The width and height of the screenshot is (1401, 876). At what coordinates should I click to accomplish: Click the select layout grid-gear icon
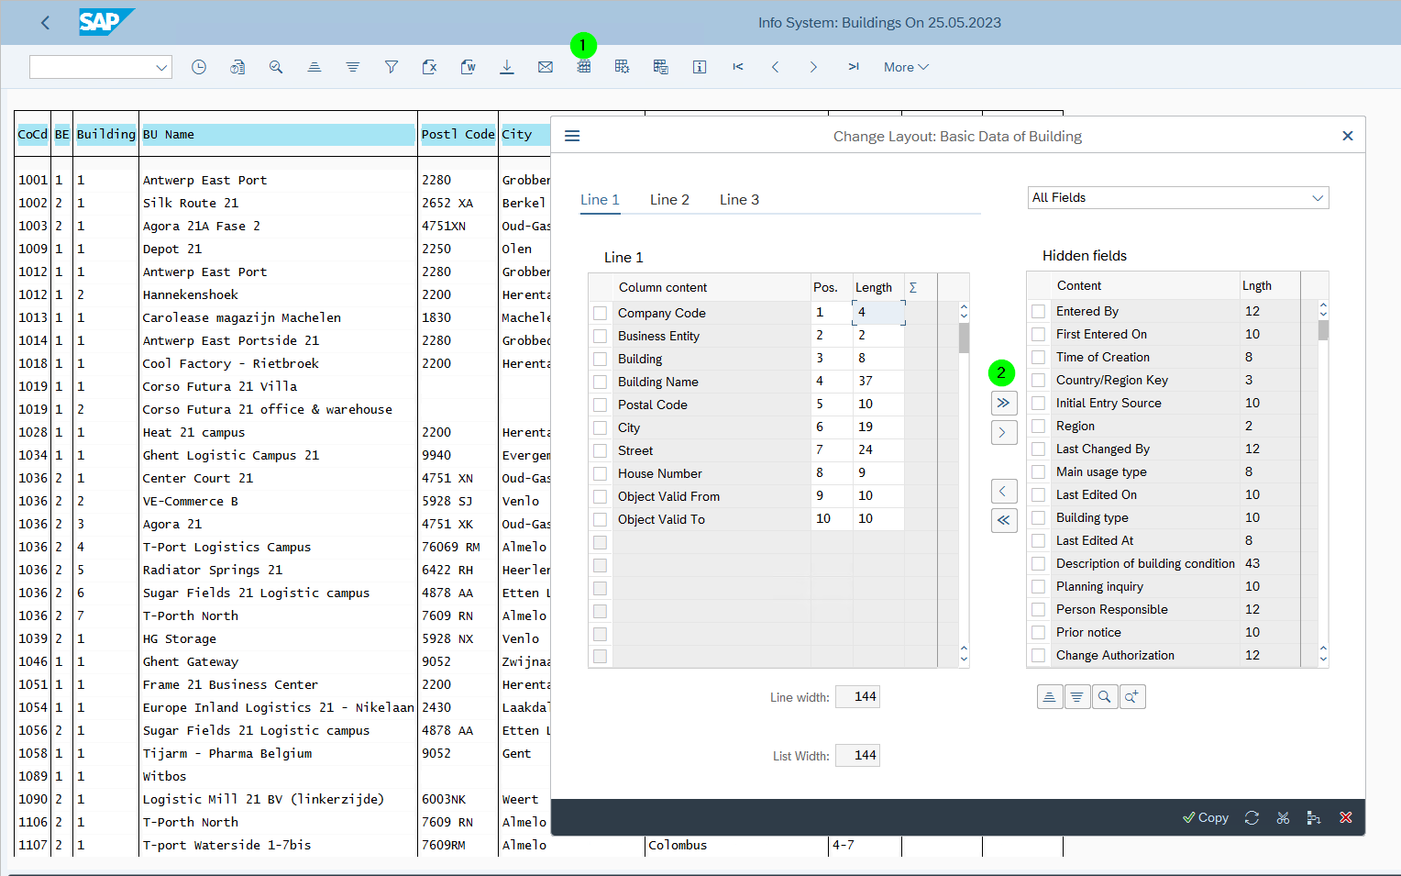(x=623, y=67)
